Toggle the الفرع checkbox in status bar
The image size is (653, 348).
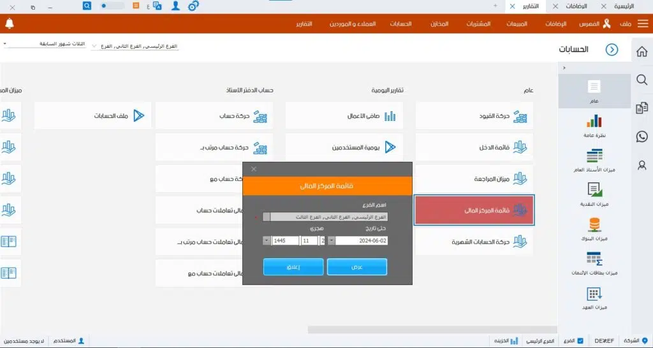coord(580,341)
